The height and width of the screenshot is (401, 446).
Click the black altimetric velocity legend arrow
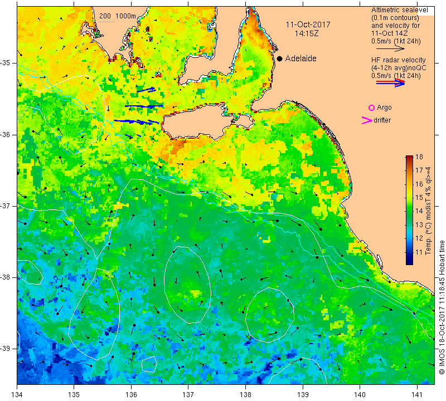pyautogui.click(x=390, y=49)
